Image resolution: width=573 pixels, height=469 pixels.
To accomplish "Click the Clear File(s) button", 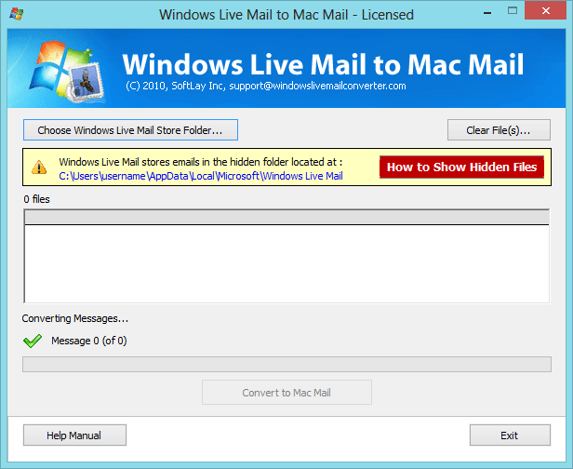I will tap(499, 129).
